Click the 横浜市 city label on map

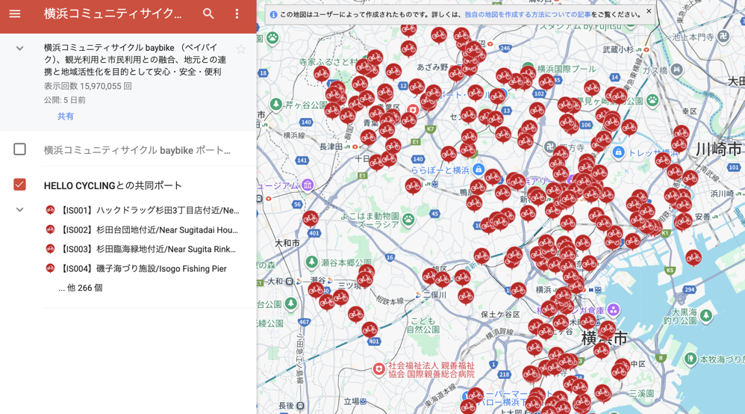click(604, 339)
